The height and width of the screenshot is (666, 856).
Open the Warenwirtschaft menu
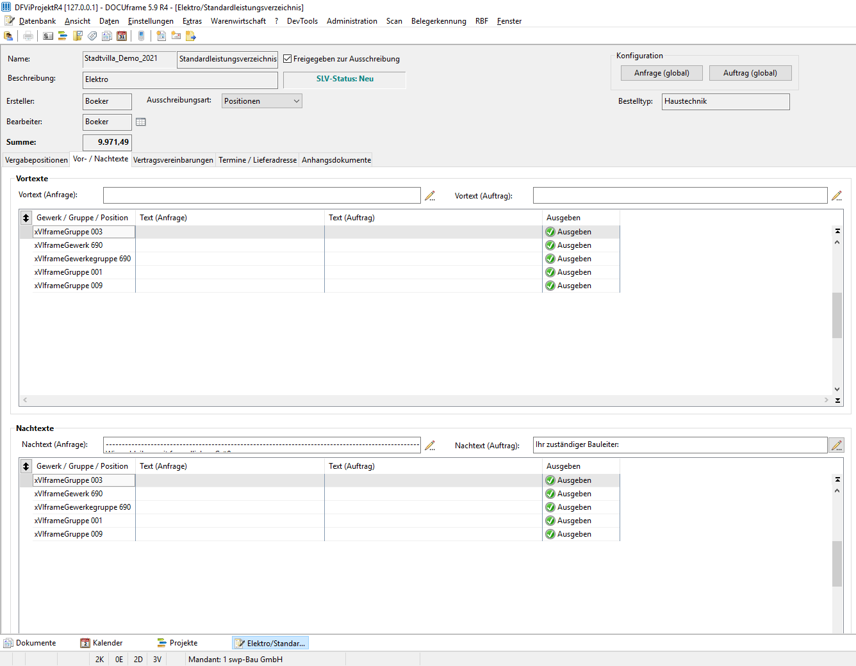click(238, 21)
